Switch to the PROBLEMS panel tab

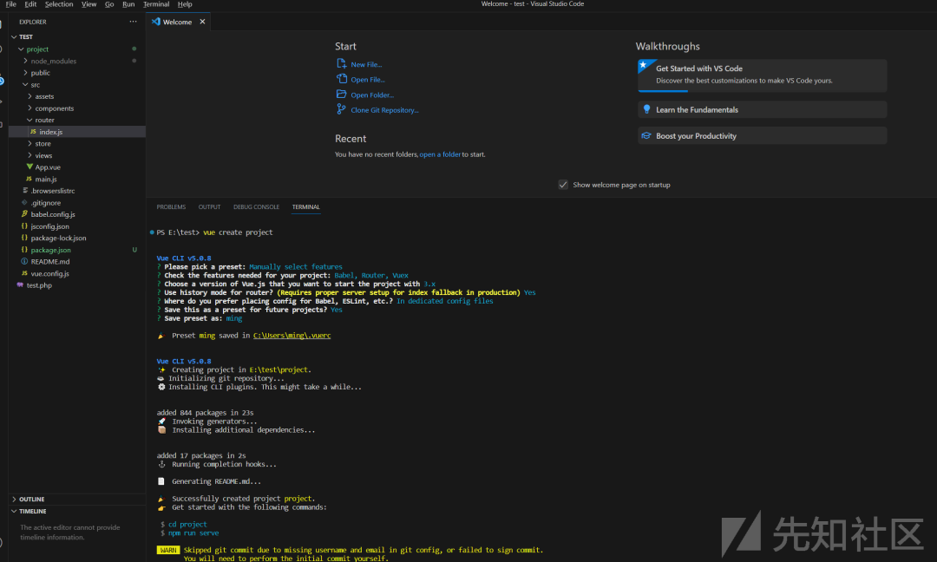coord(171,206)
